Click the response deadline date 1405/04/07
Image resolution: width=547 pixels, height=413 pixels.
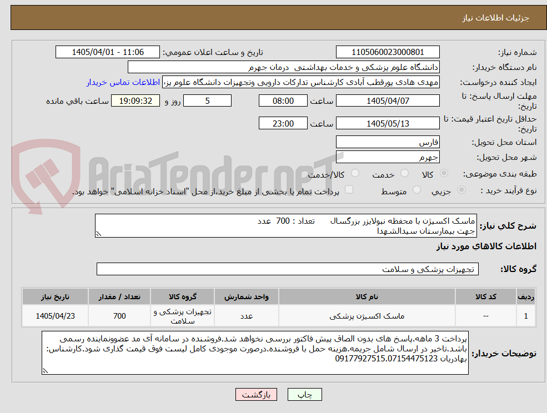(x=388, y=101)
